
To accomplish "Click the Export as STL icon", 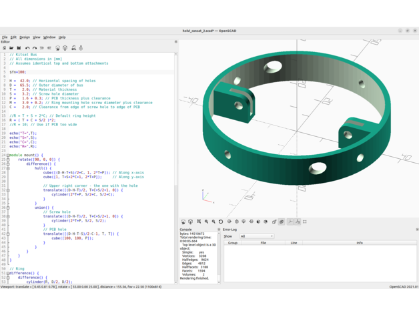I will (73, 48).
